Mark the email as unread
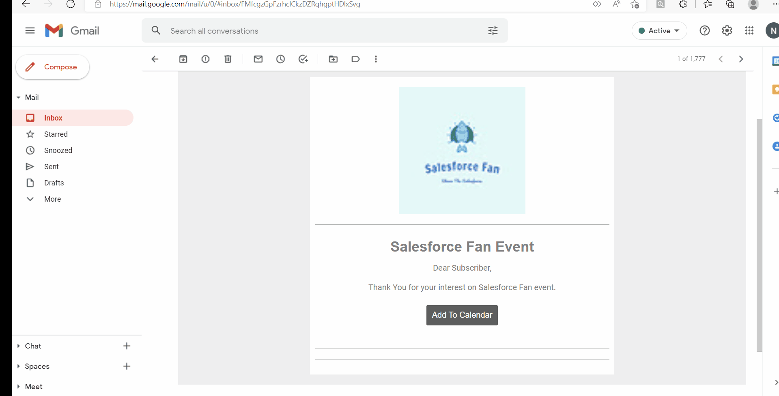Screen dimensions: 779x396 tap(258, 59)
